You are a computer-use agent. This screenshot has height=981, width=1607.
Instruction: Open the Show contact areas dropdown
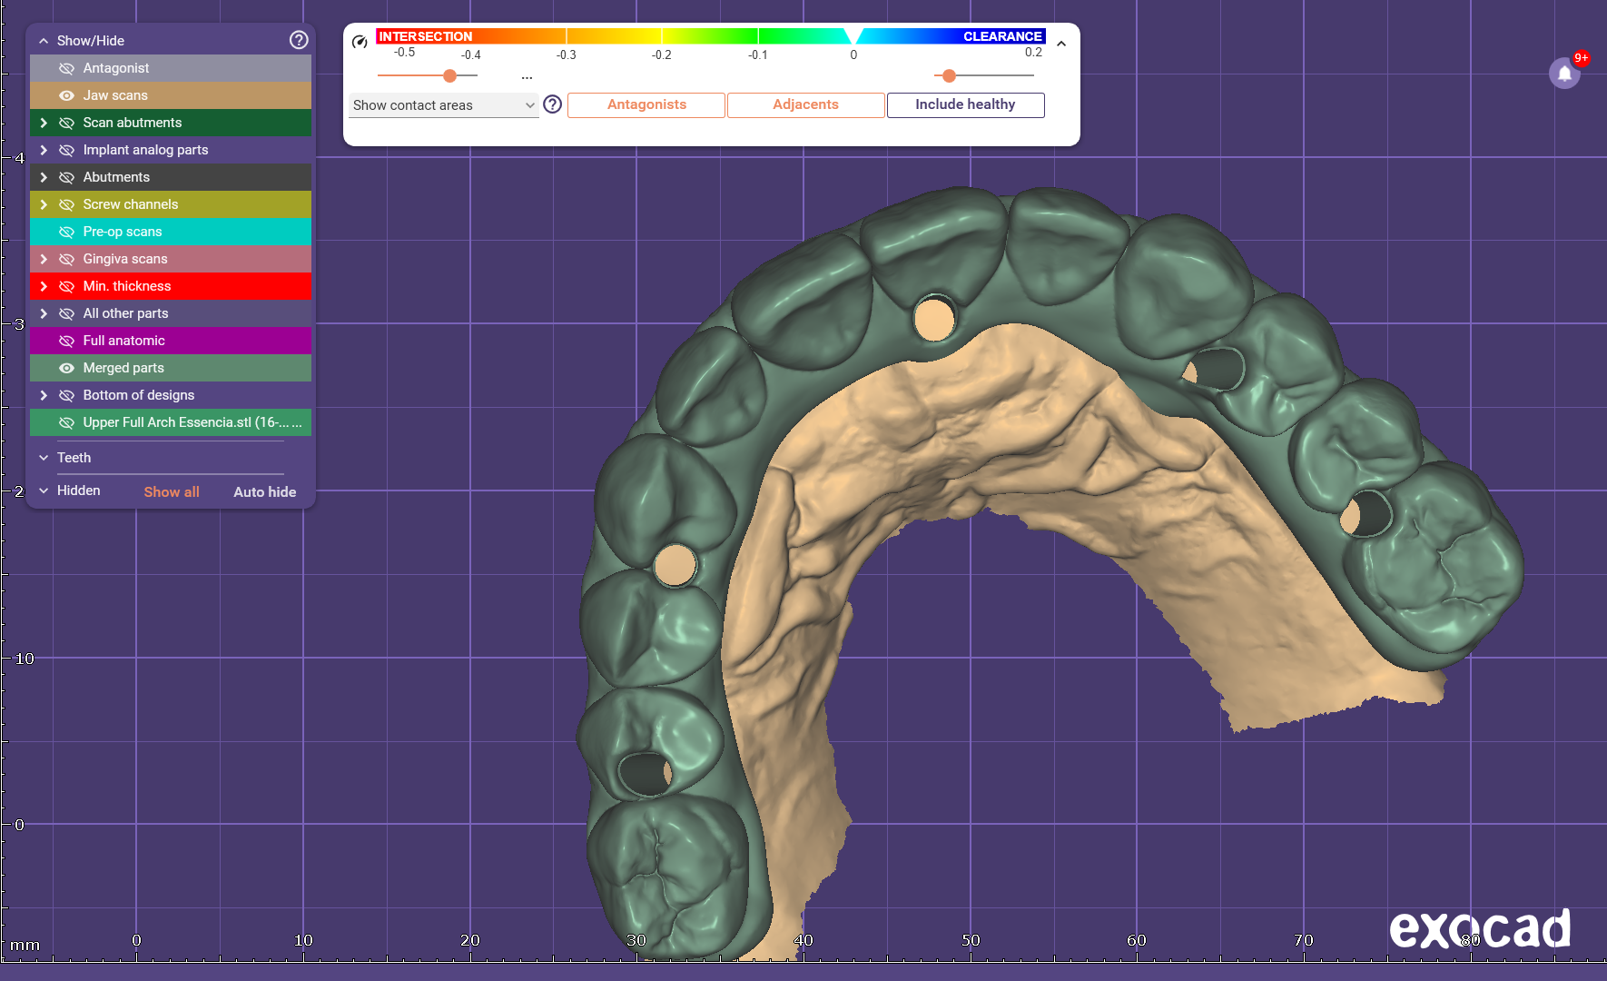[443, 105]
